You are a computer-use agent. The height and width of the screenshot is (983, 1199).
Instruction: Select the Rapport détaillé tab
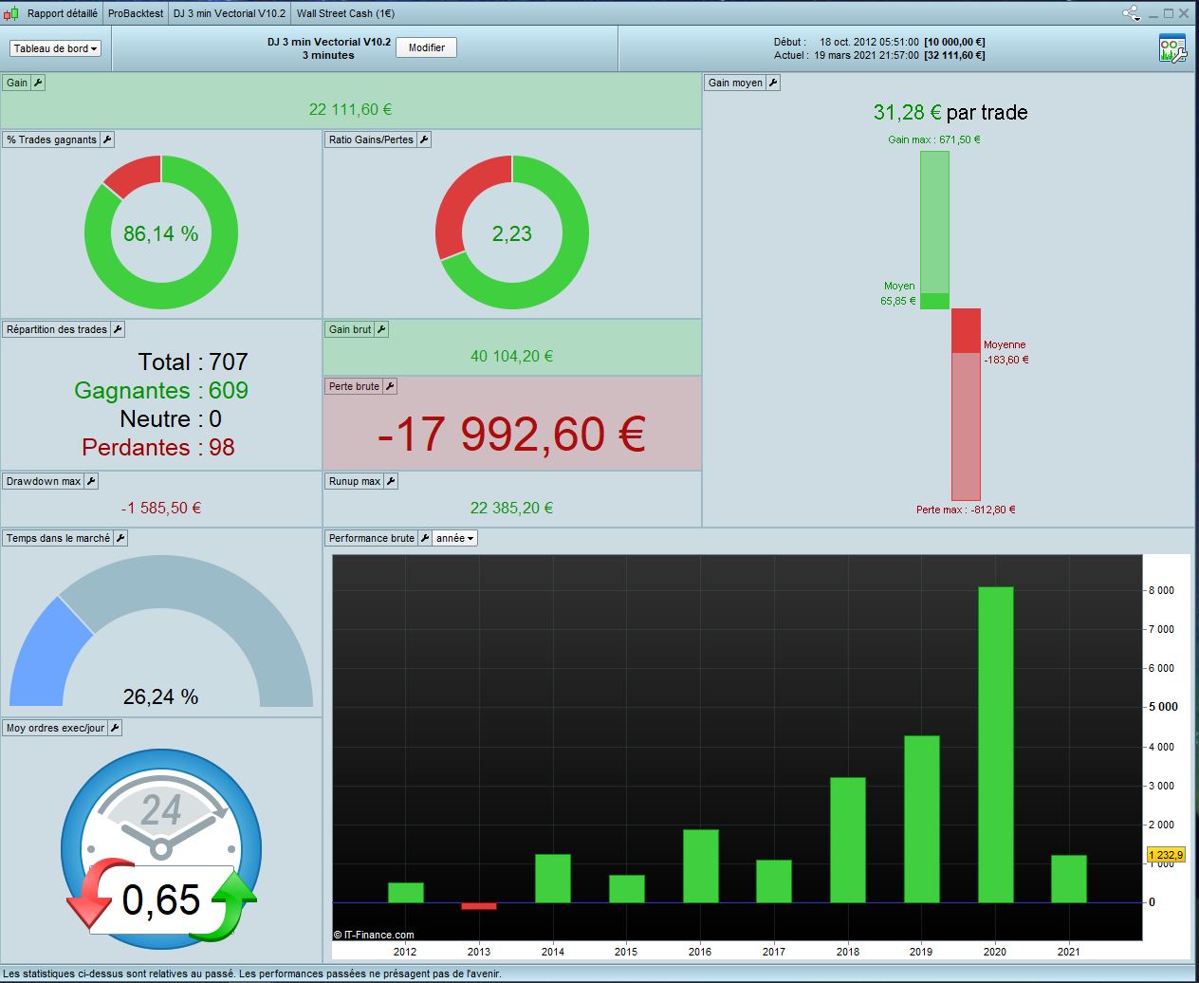pos(62,13)
